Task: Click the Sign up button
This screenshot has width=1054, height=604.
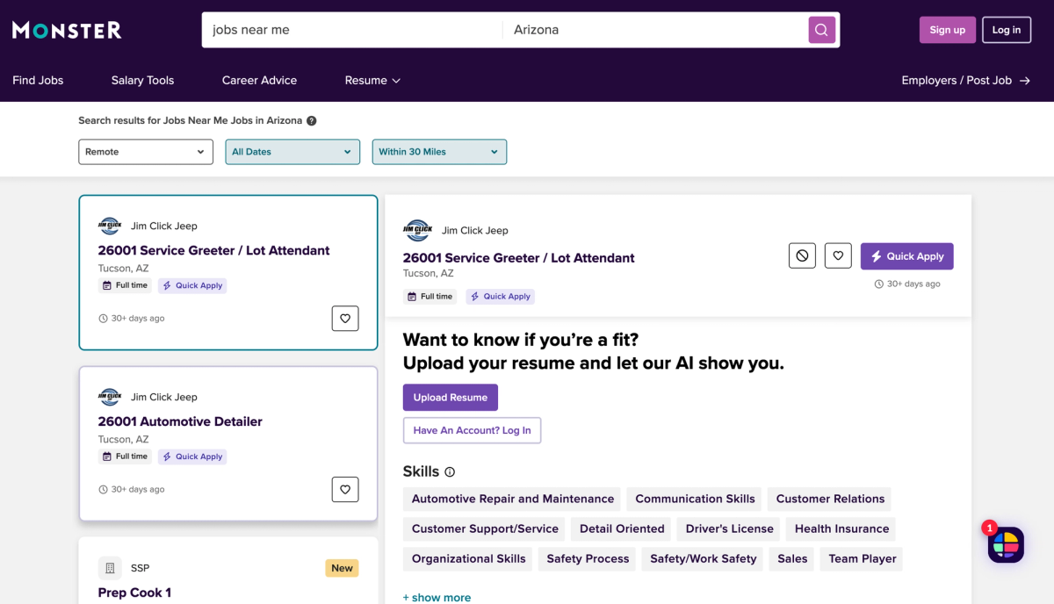Action: 948,30
